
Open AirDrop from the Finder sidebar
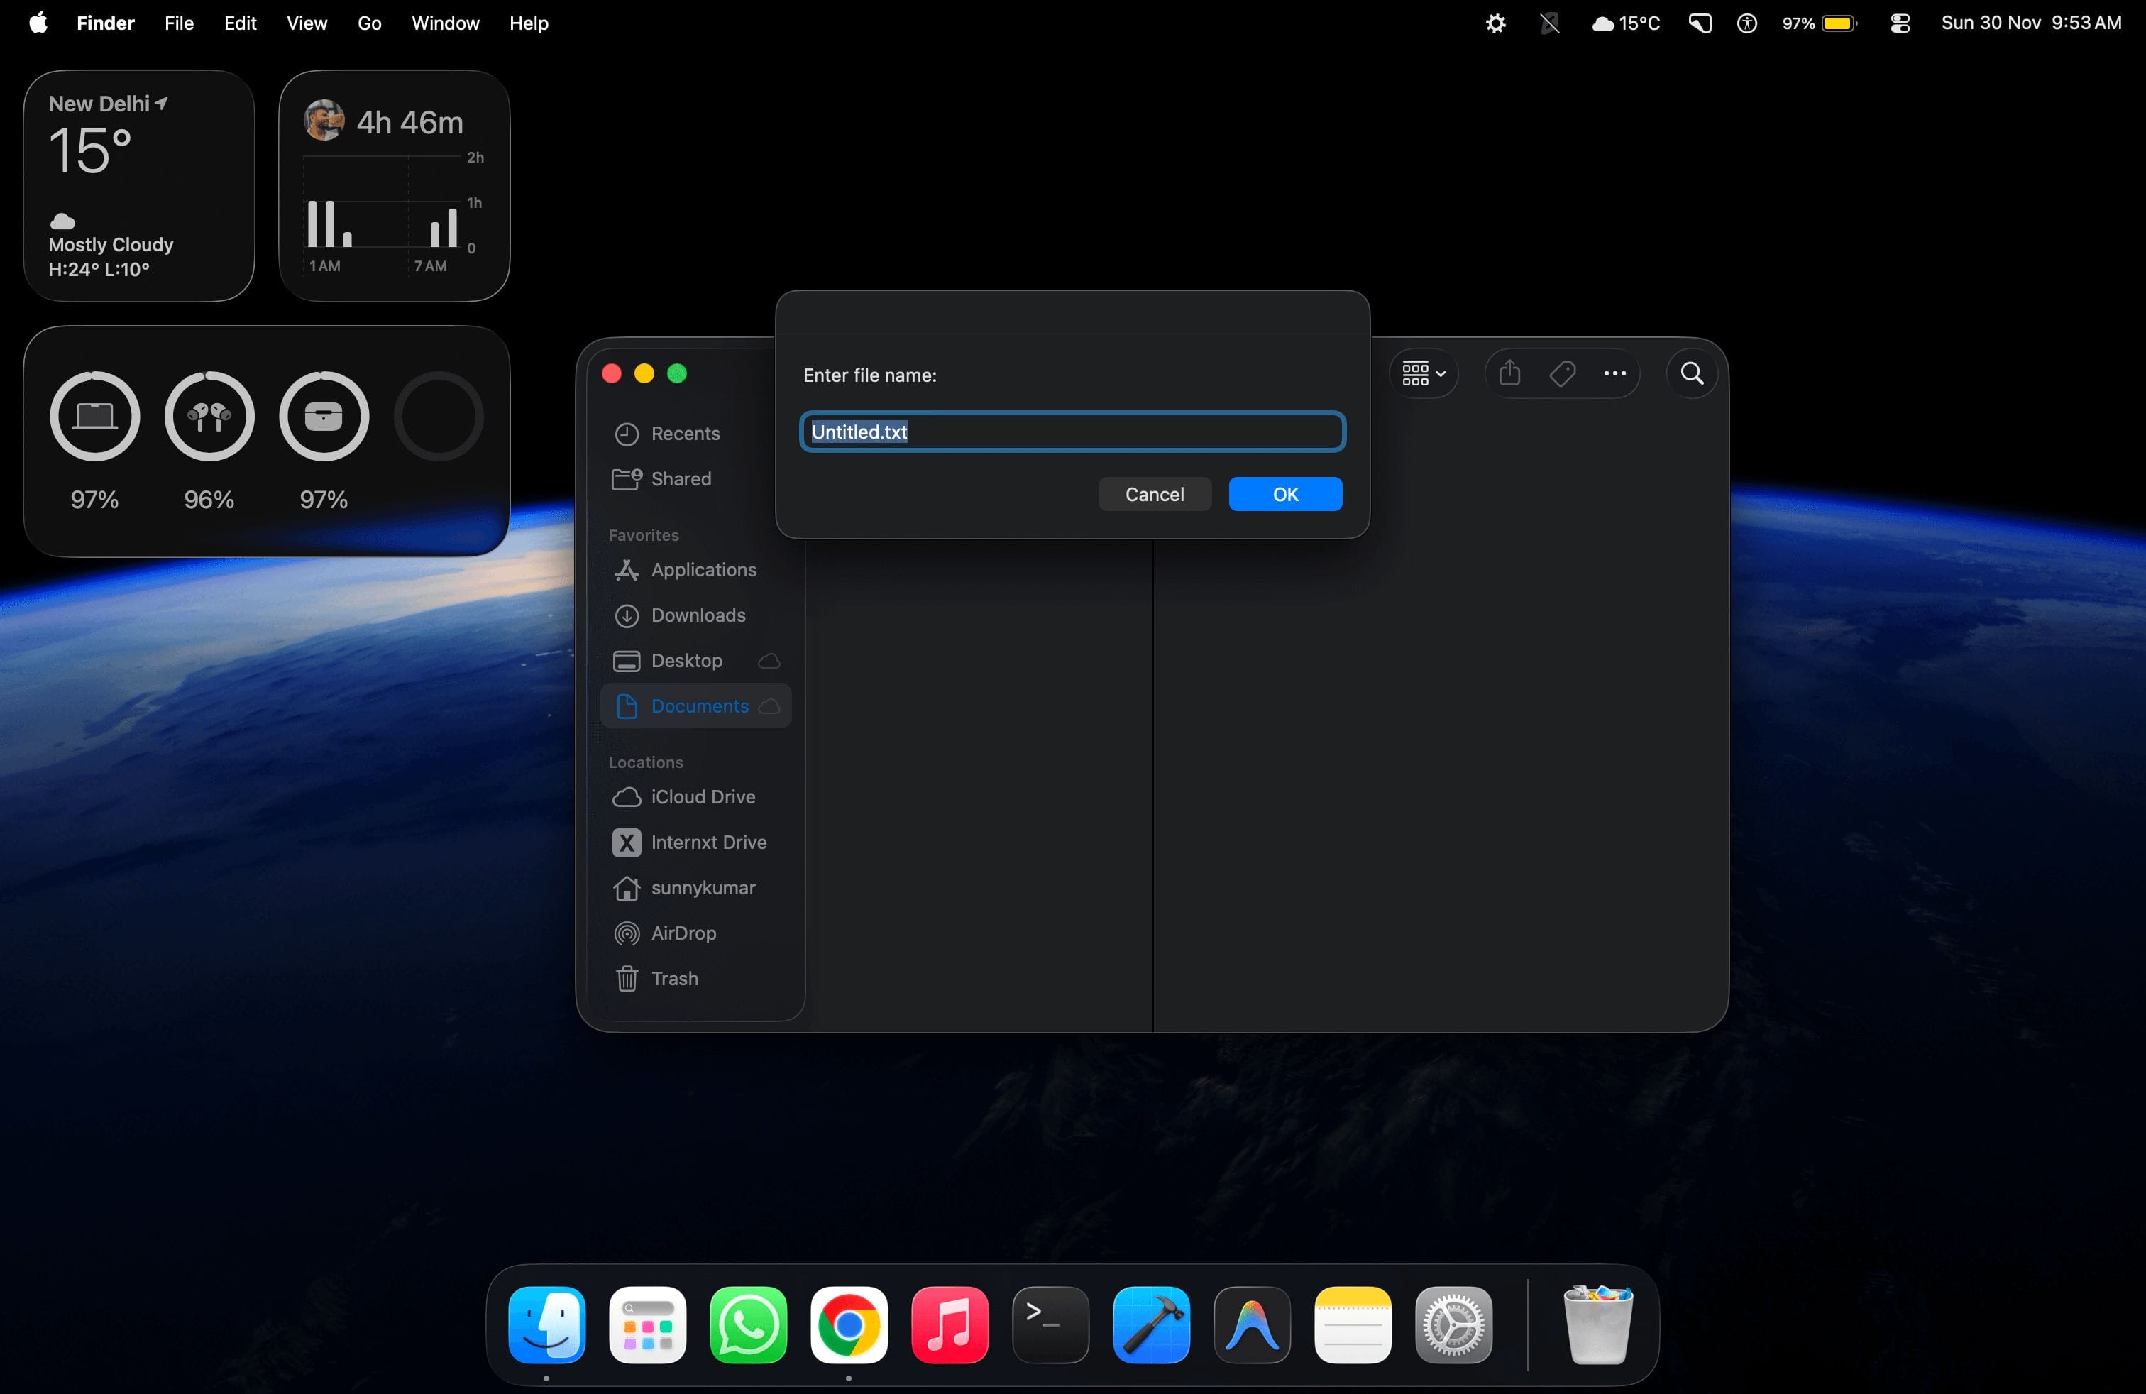point(683,933)
